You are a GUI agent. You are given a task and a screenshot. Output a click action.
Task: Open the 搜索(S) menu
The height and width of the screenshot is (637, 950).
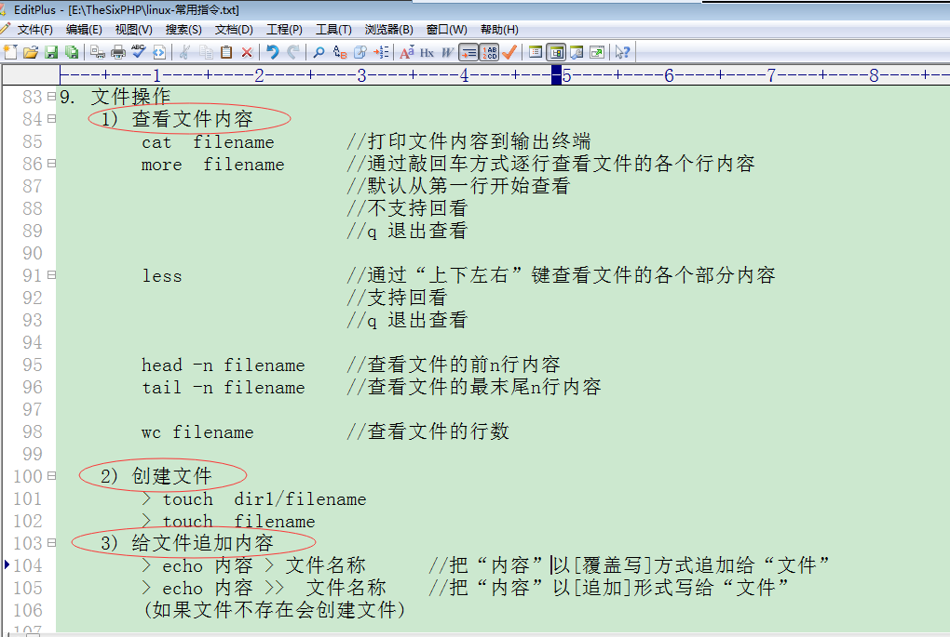tap(183, 30)
